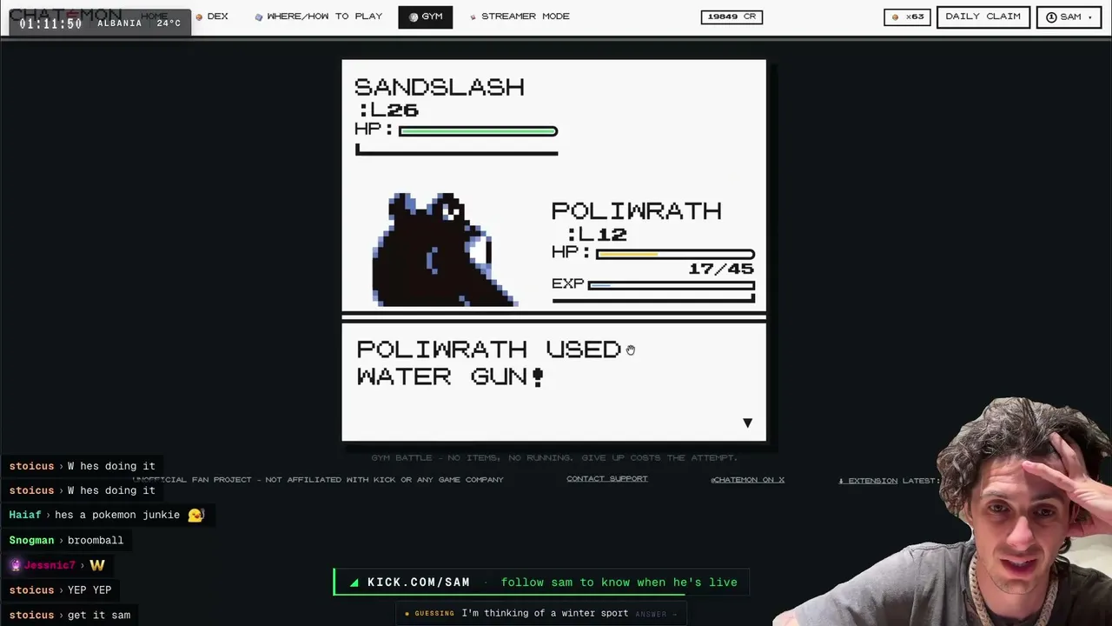The height and width of the screenshot is (626, 1112).
Task: Click the 19849 CR credits balance
Action: [731, 17]
